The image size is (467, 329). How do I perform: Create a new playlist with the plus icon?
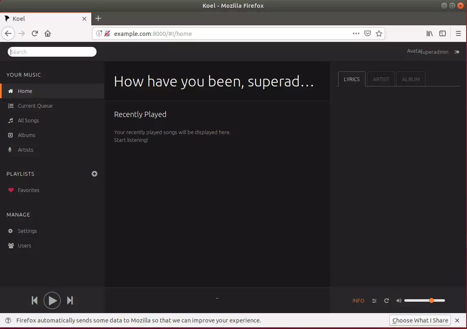[95, 174]
